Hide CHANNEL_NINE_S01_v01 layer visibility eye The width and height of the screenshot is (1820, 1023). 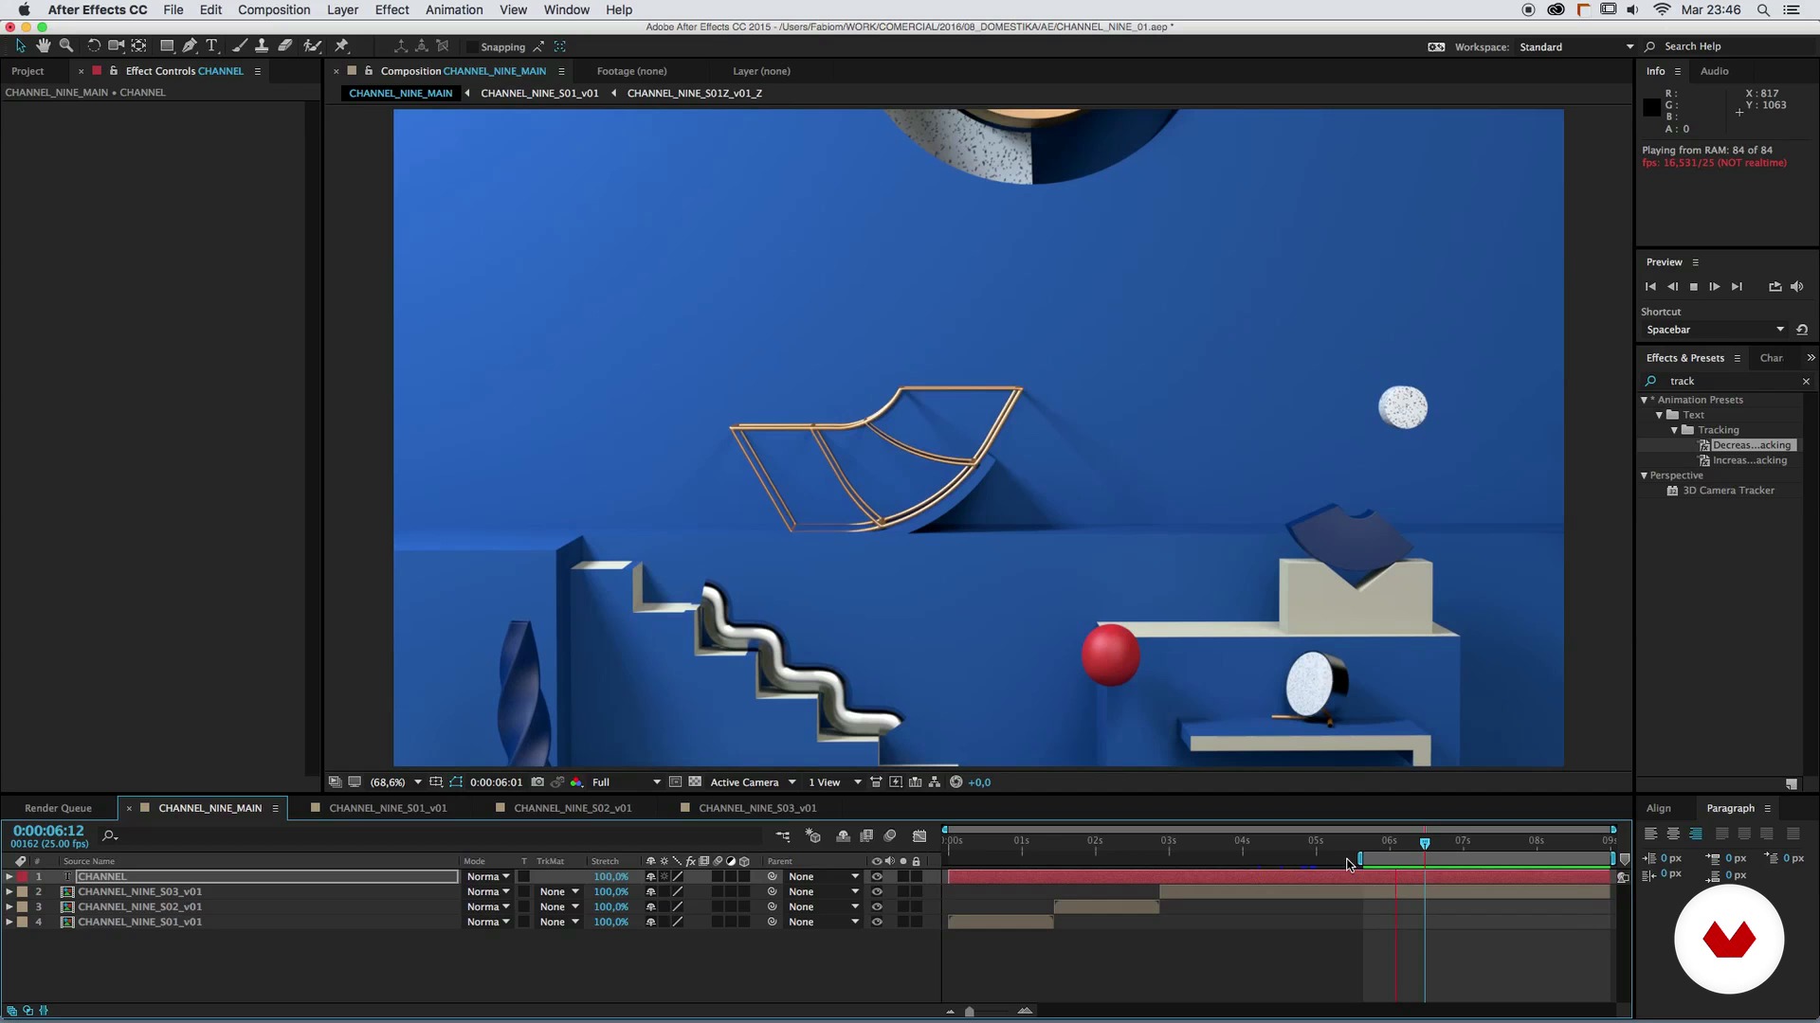tap(877, 923)
